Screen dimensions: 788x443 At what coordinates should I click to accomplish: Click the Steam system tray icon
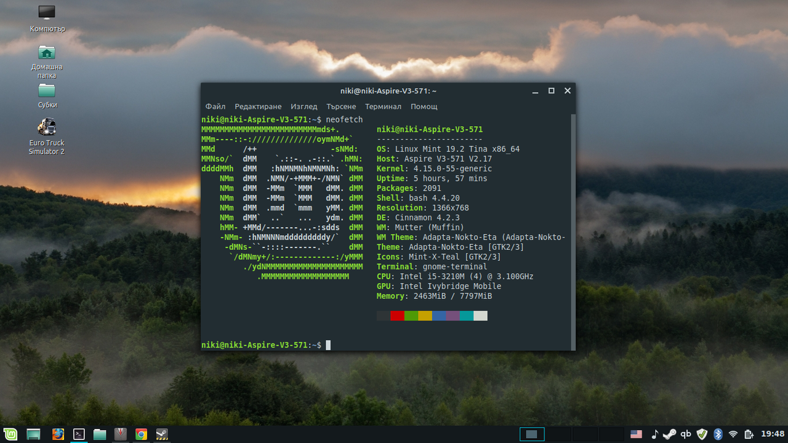point(670,434)
